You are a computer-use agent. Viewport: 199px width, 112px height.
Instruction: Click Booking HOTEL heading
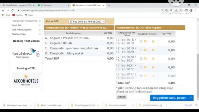click(26, 68)
